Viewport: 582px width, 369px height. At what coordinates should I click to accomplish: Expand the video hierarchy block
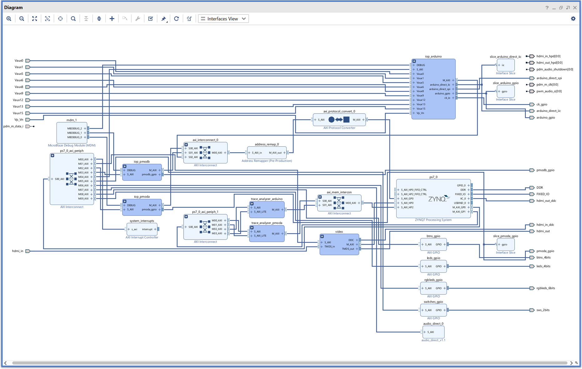322,236
